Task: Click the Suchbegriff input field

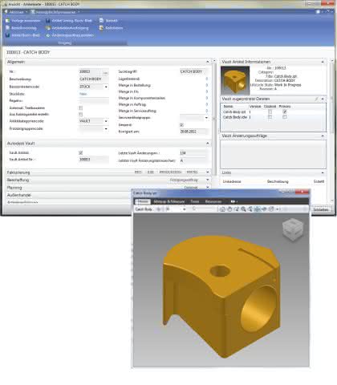Action: click(194, 71)
